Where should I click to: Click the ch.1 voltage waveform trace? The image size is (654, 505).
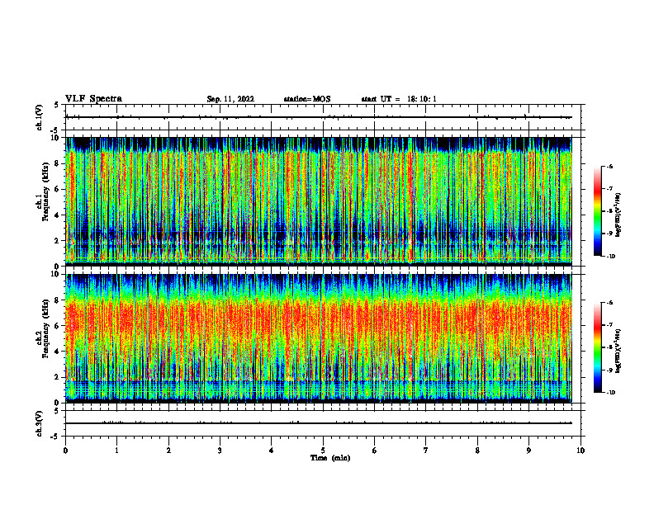pos(319,117)
